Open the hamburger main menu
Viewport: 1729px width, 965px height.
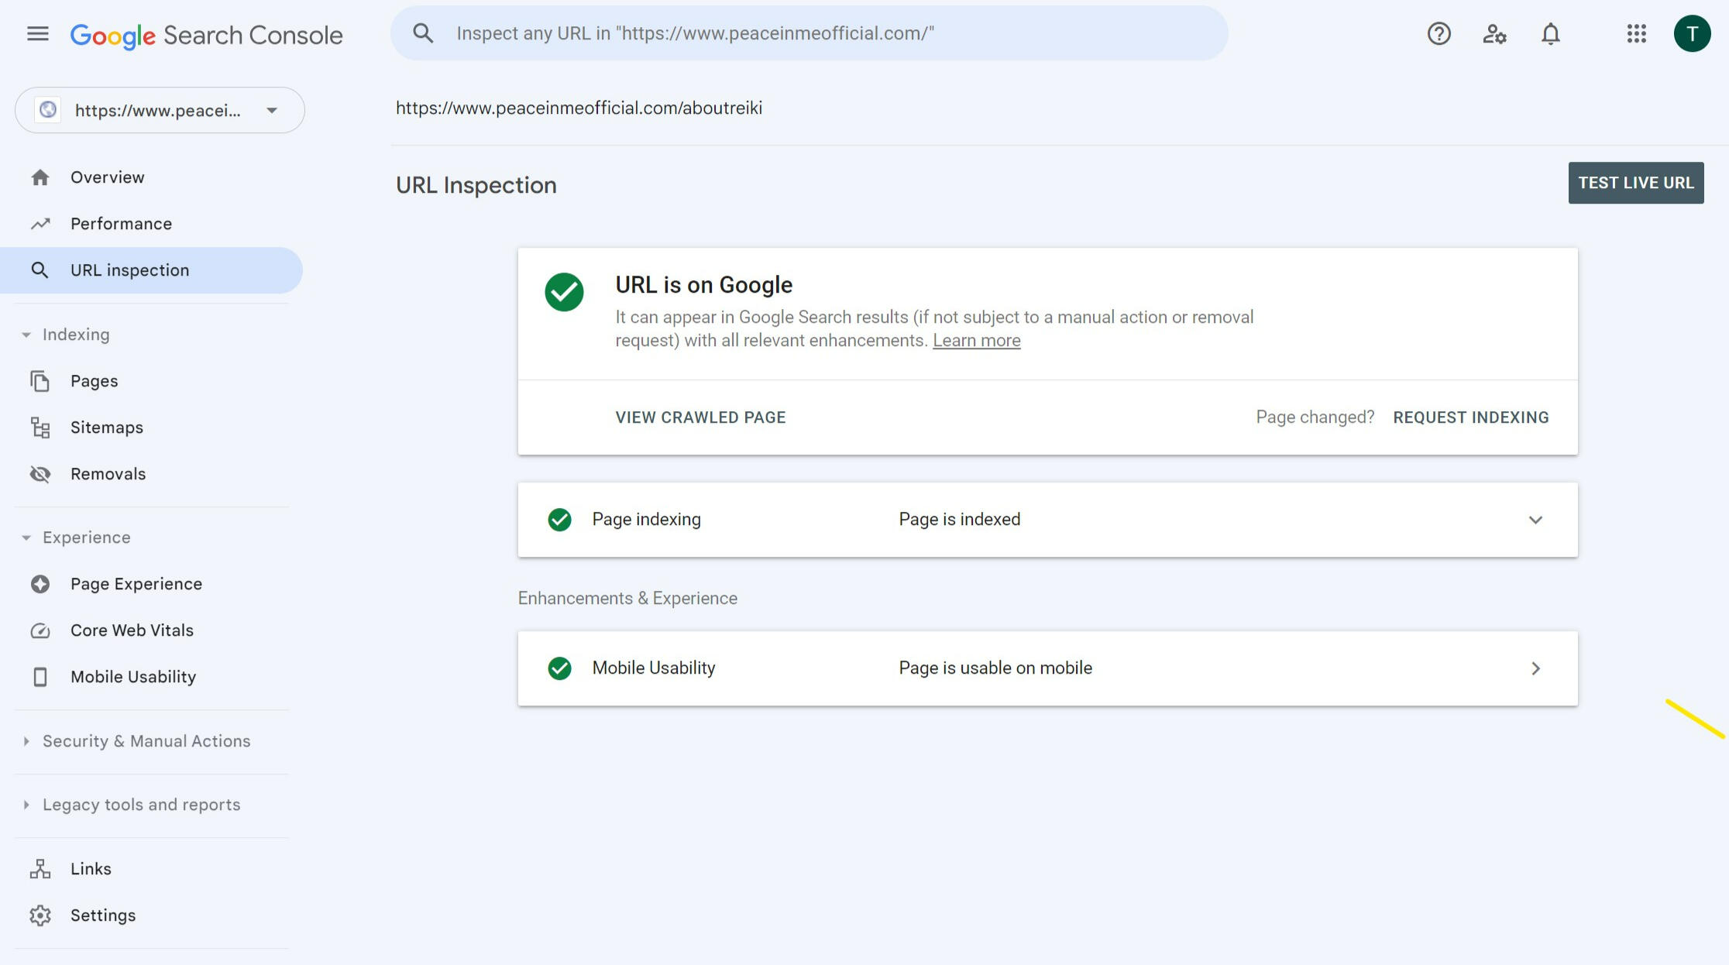pyautogui.click(x=37, y=34)
